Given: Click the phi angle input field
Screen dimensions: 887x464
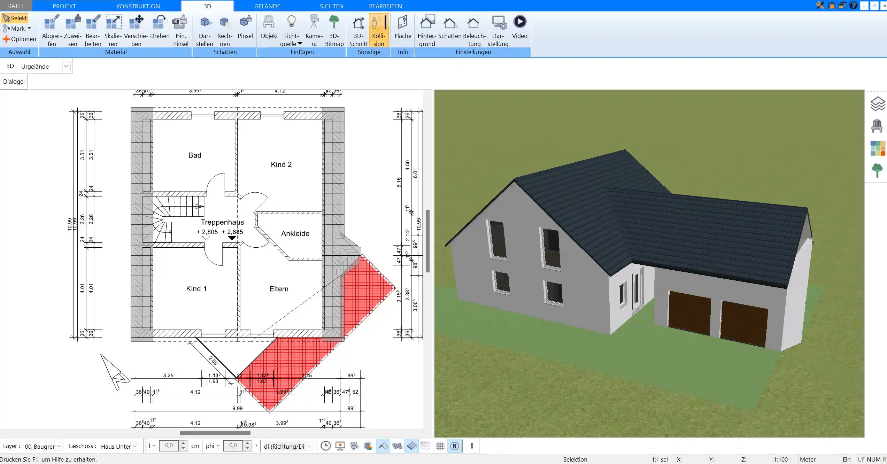Looking at the screenshot, I should [233, 446].
